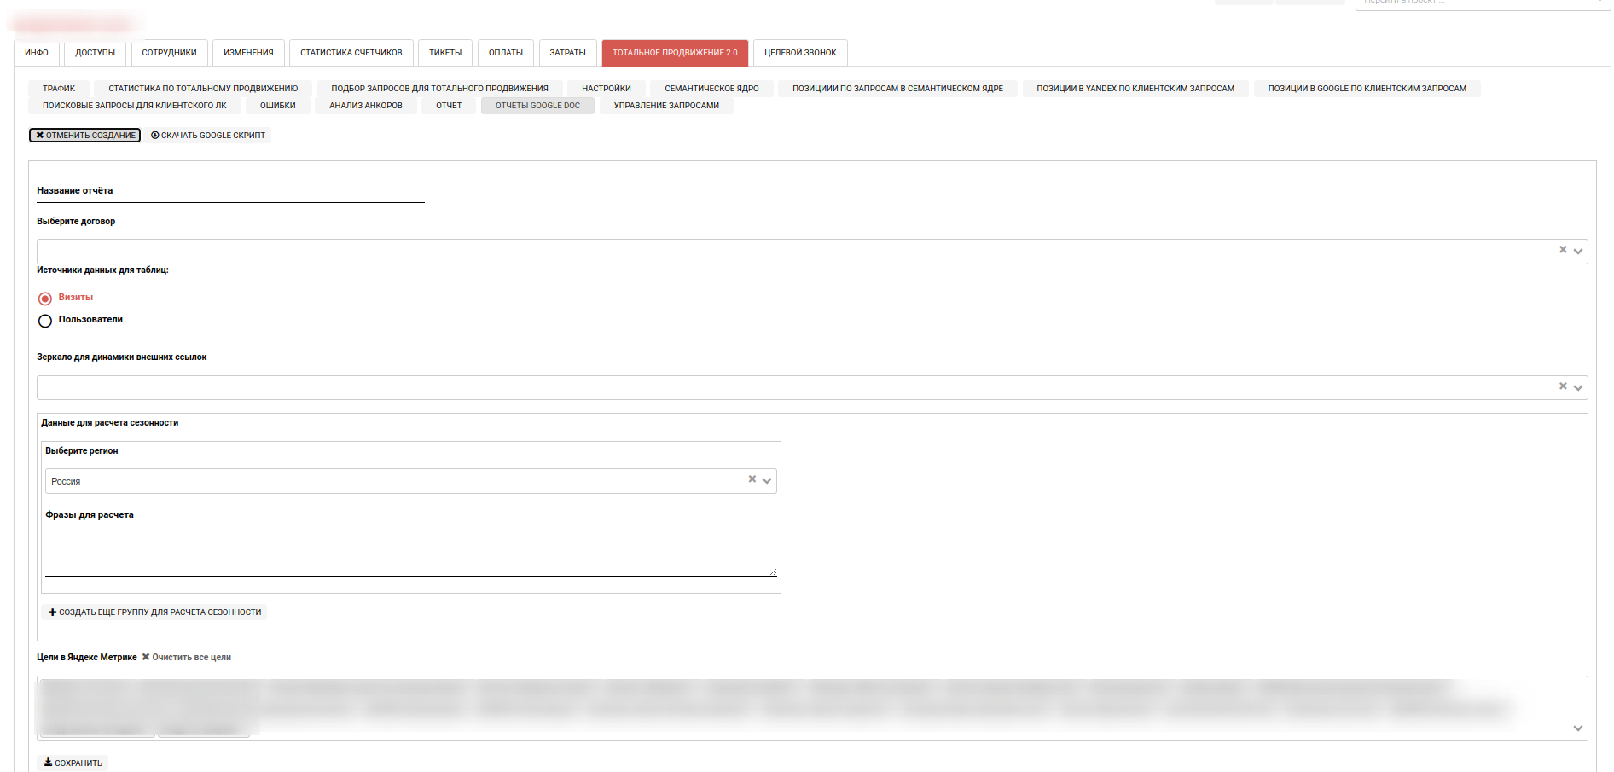1614x772 pixels.
Task: Open the Статистика счётчиков tab
Action: coord(351,53)
